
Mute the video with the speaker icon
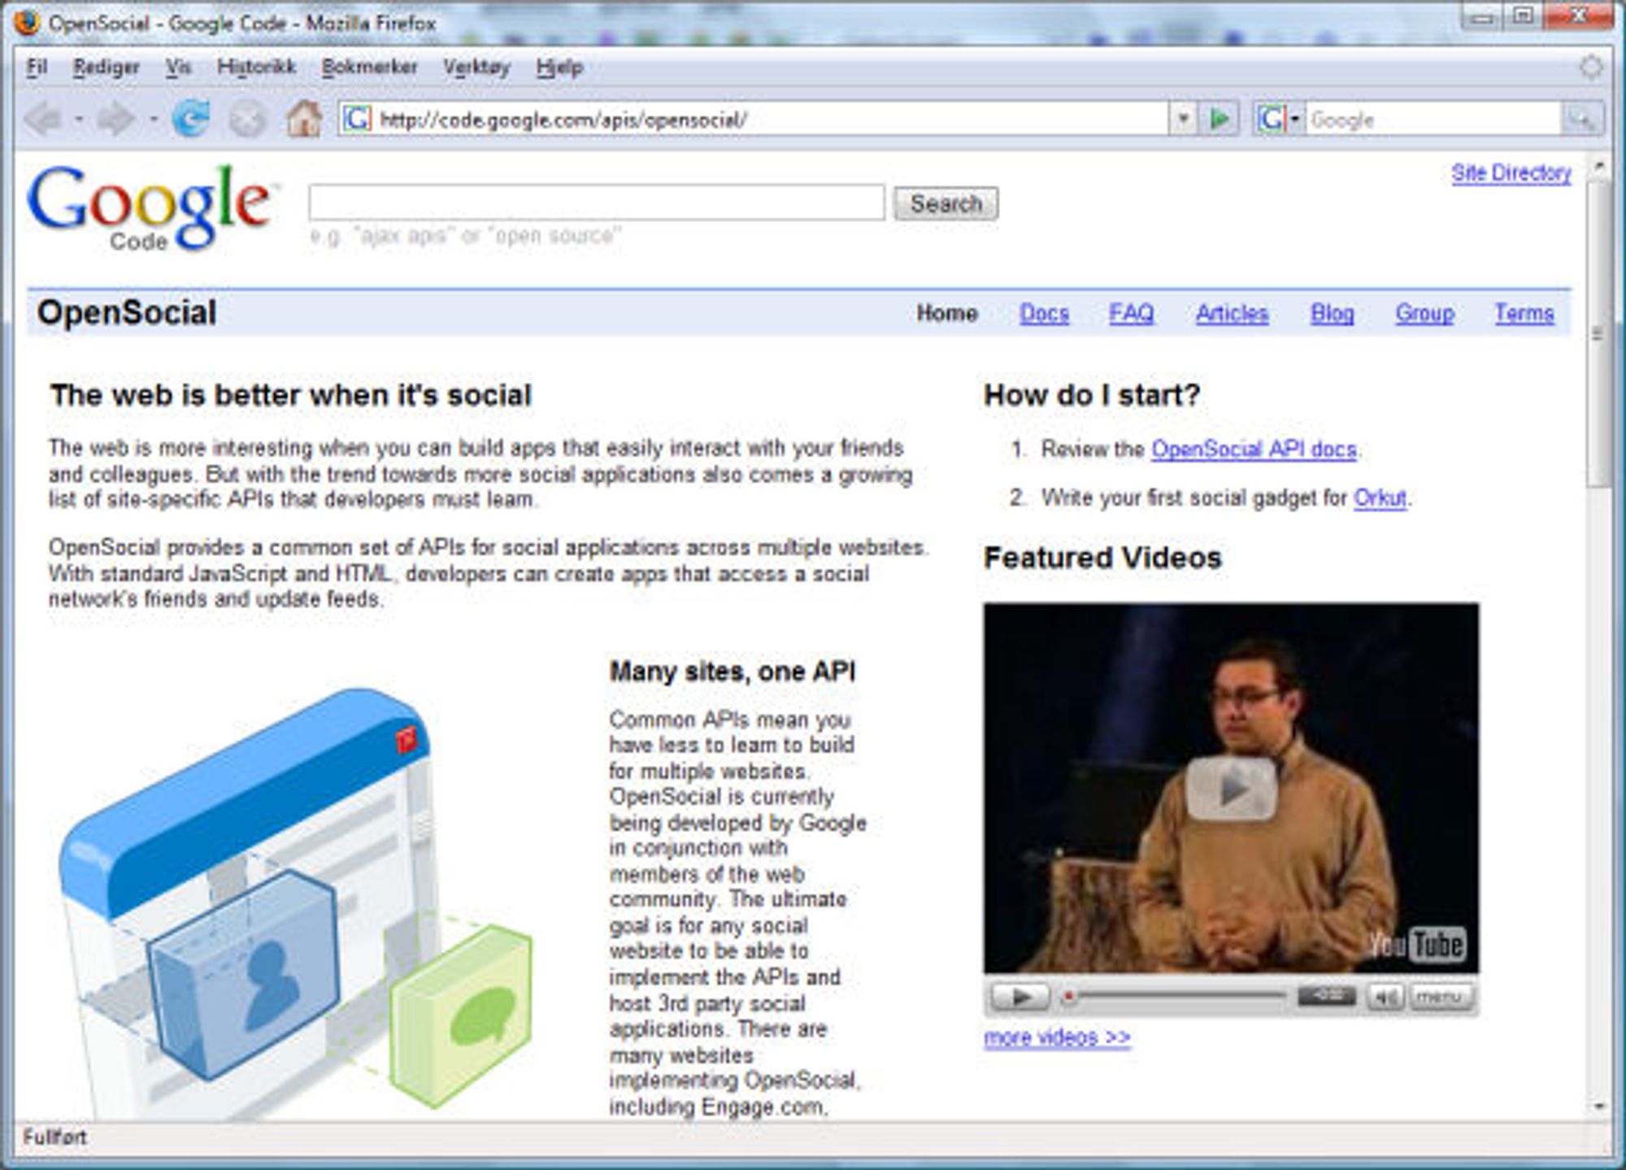(x=1385, y=996)
